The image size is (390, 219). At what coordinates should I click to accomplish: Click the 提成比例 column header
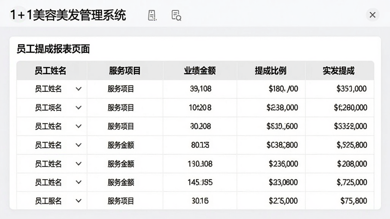coord(271,71)
